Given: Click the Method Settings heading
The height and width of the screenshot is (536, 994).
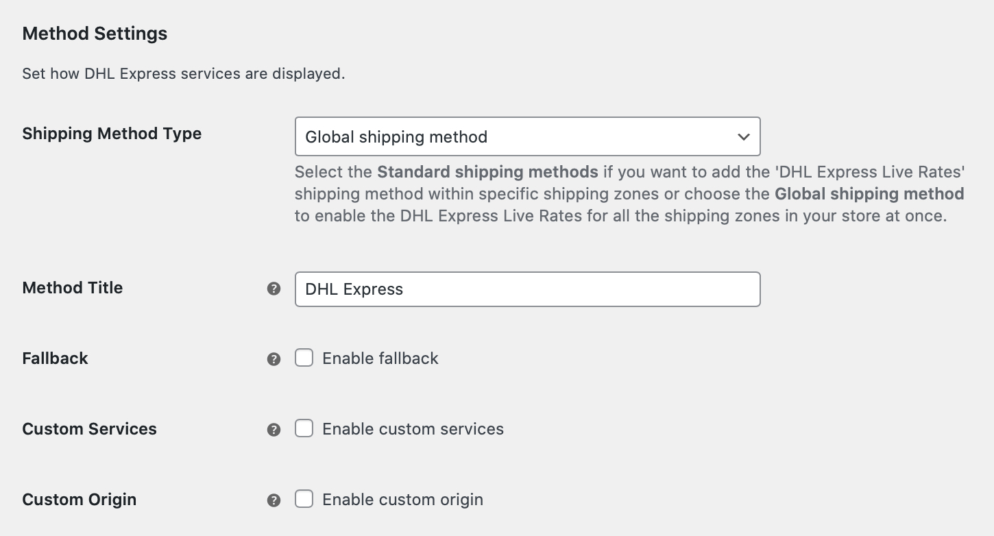Looking at the screenshot, I should click(x=95, y=33).
